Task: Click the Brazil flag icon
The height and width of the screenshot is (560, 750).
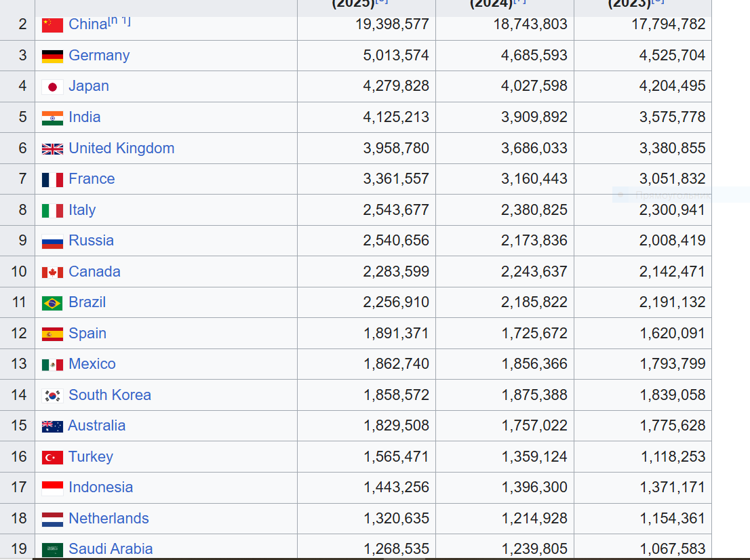Action: (x=52, y=303)
